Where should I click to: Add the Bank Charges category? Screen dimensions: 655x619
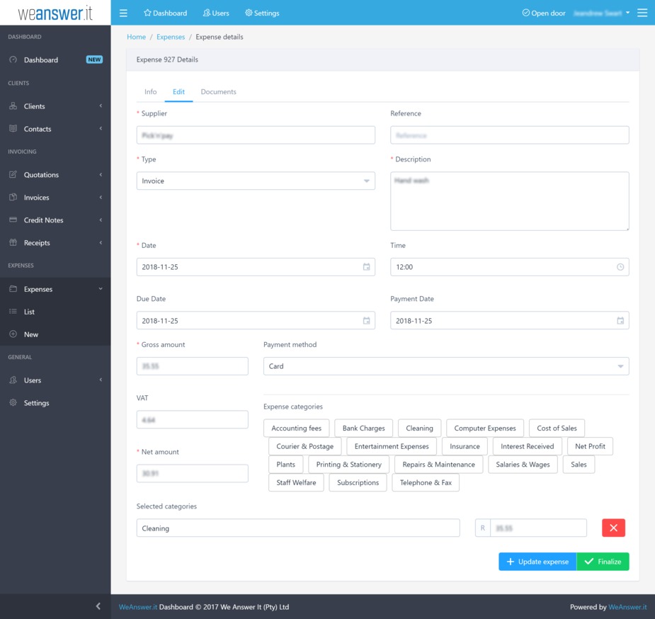364,428
